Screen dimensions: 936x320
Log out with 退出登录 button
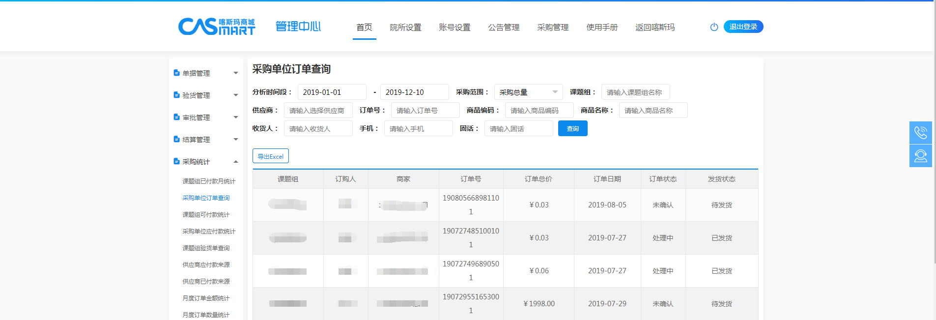[743, 27]
